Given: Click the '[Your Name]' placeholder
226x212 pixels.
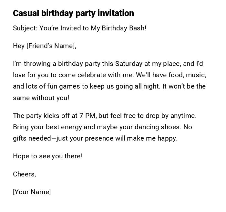Looking at the screenshot, I should point(32,192).
